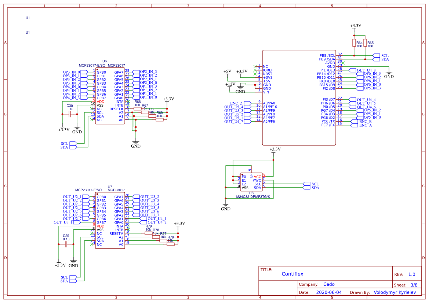Image resolution: width=429 pixels, height=303 pixels.
Task: Click the pull-up resistor R79
Action: point(148,232)
